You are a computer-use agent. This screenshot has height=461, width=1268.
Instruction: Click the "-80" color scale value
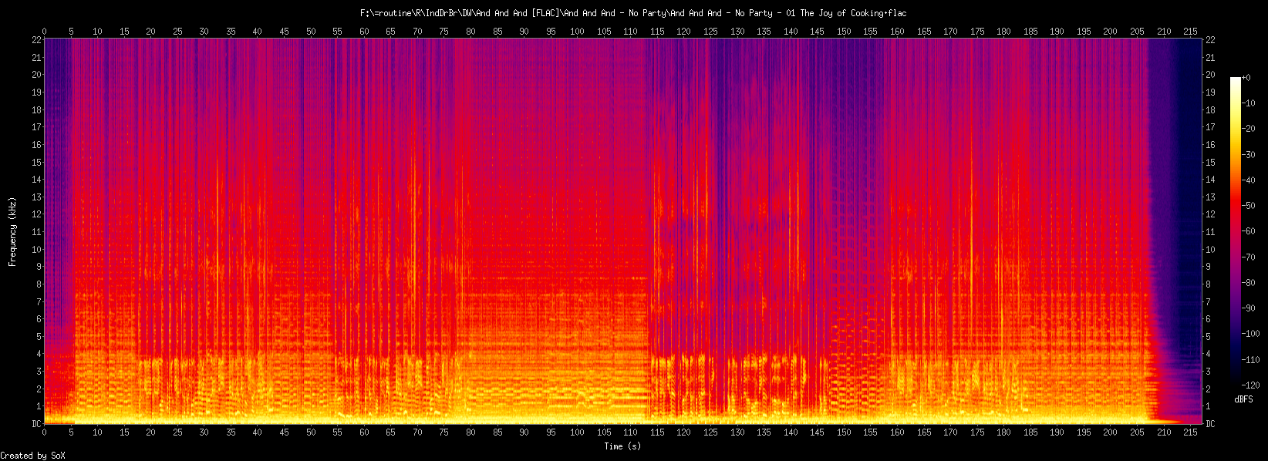(x=1248, y=283)
